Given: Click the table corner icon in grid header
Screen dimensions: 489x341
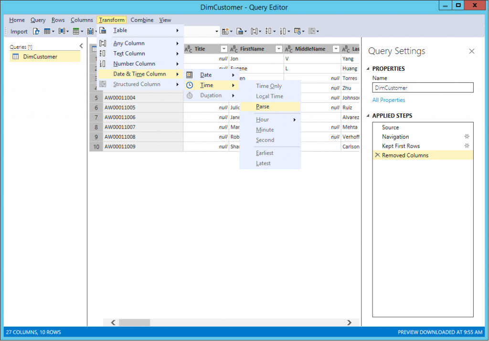Looking at the screenshot, I should pyautogui.click(x=94, y=49).
